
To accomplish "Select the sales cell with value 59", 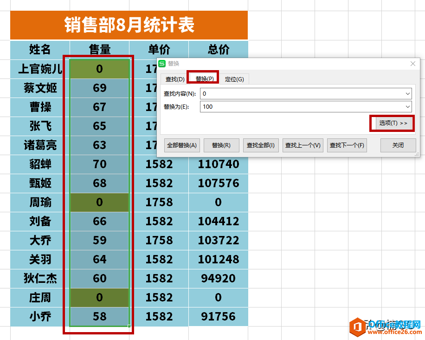I will [99, 241].
